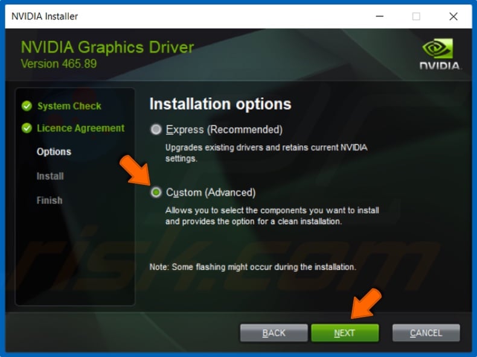Close the NVIDIA Installer window

click(x=453, y=16)
